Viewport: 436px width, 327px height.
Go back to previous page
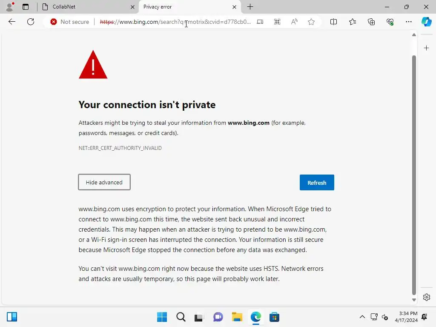(12, 22)
